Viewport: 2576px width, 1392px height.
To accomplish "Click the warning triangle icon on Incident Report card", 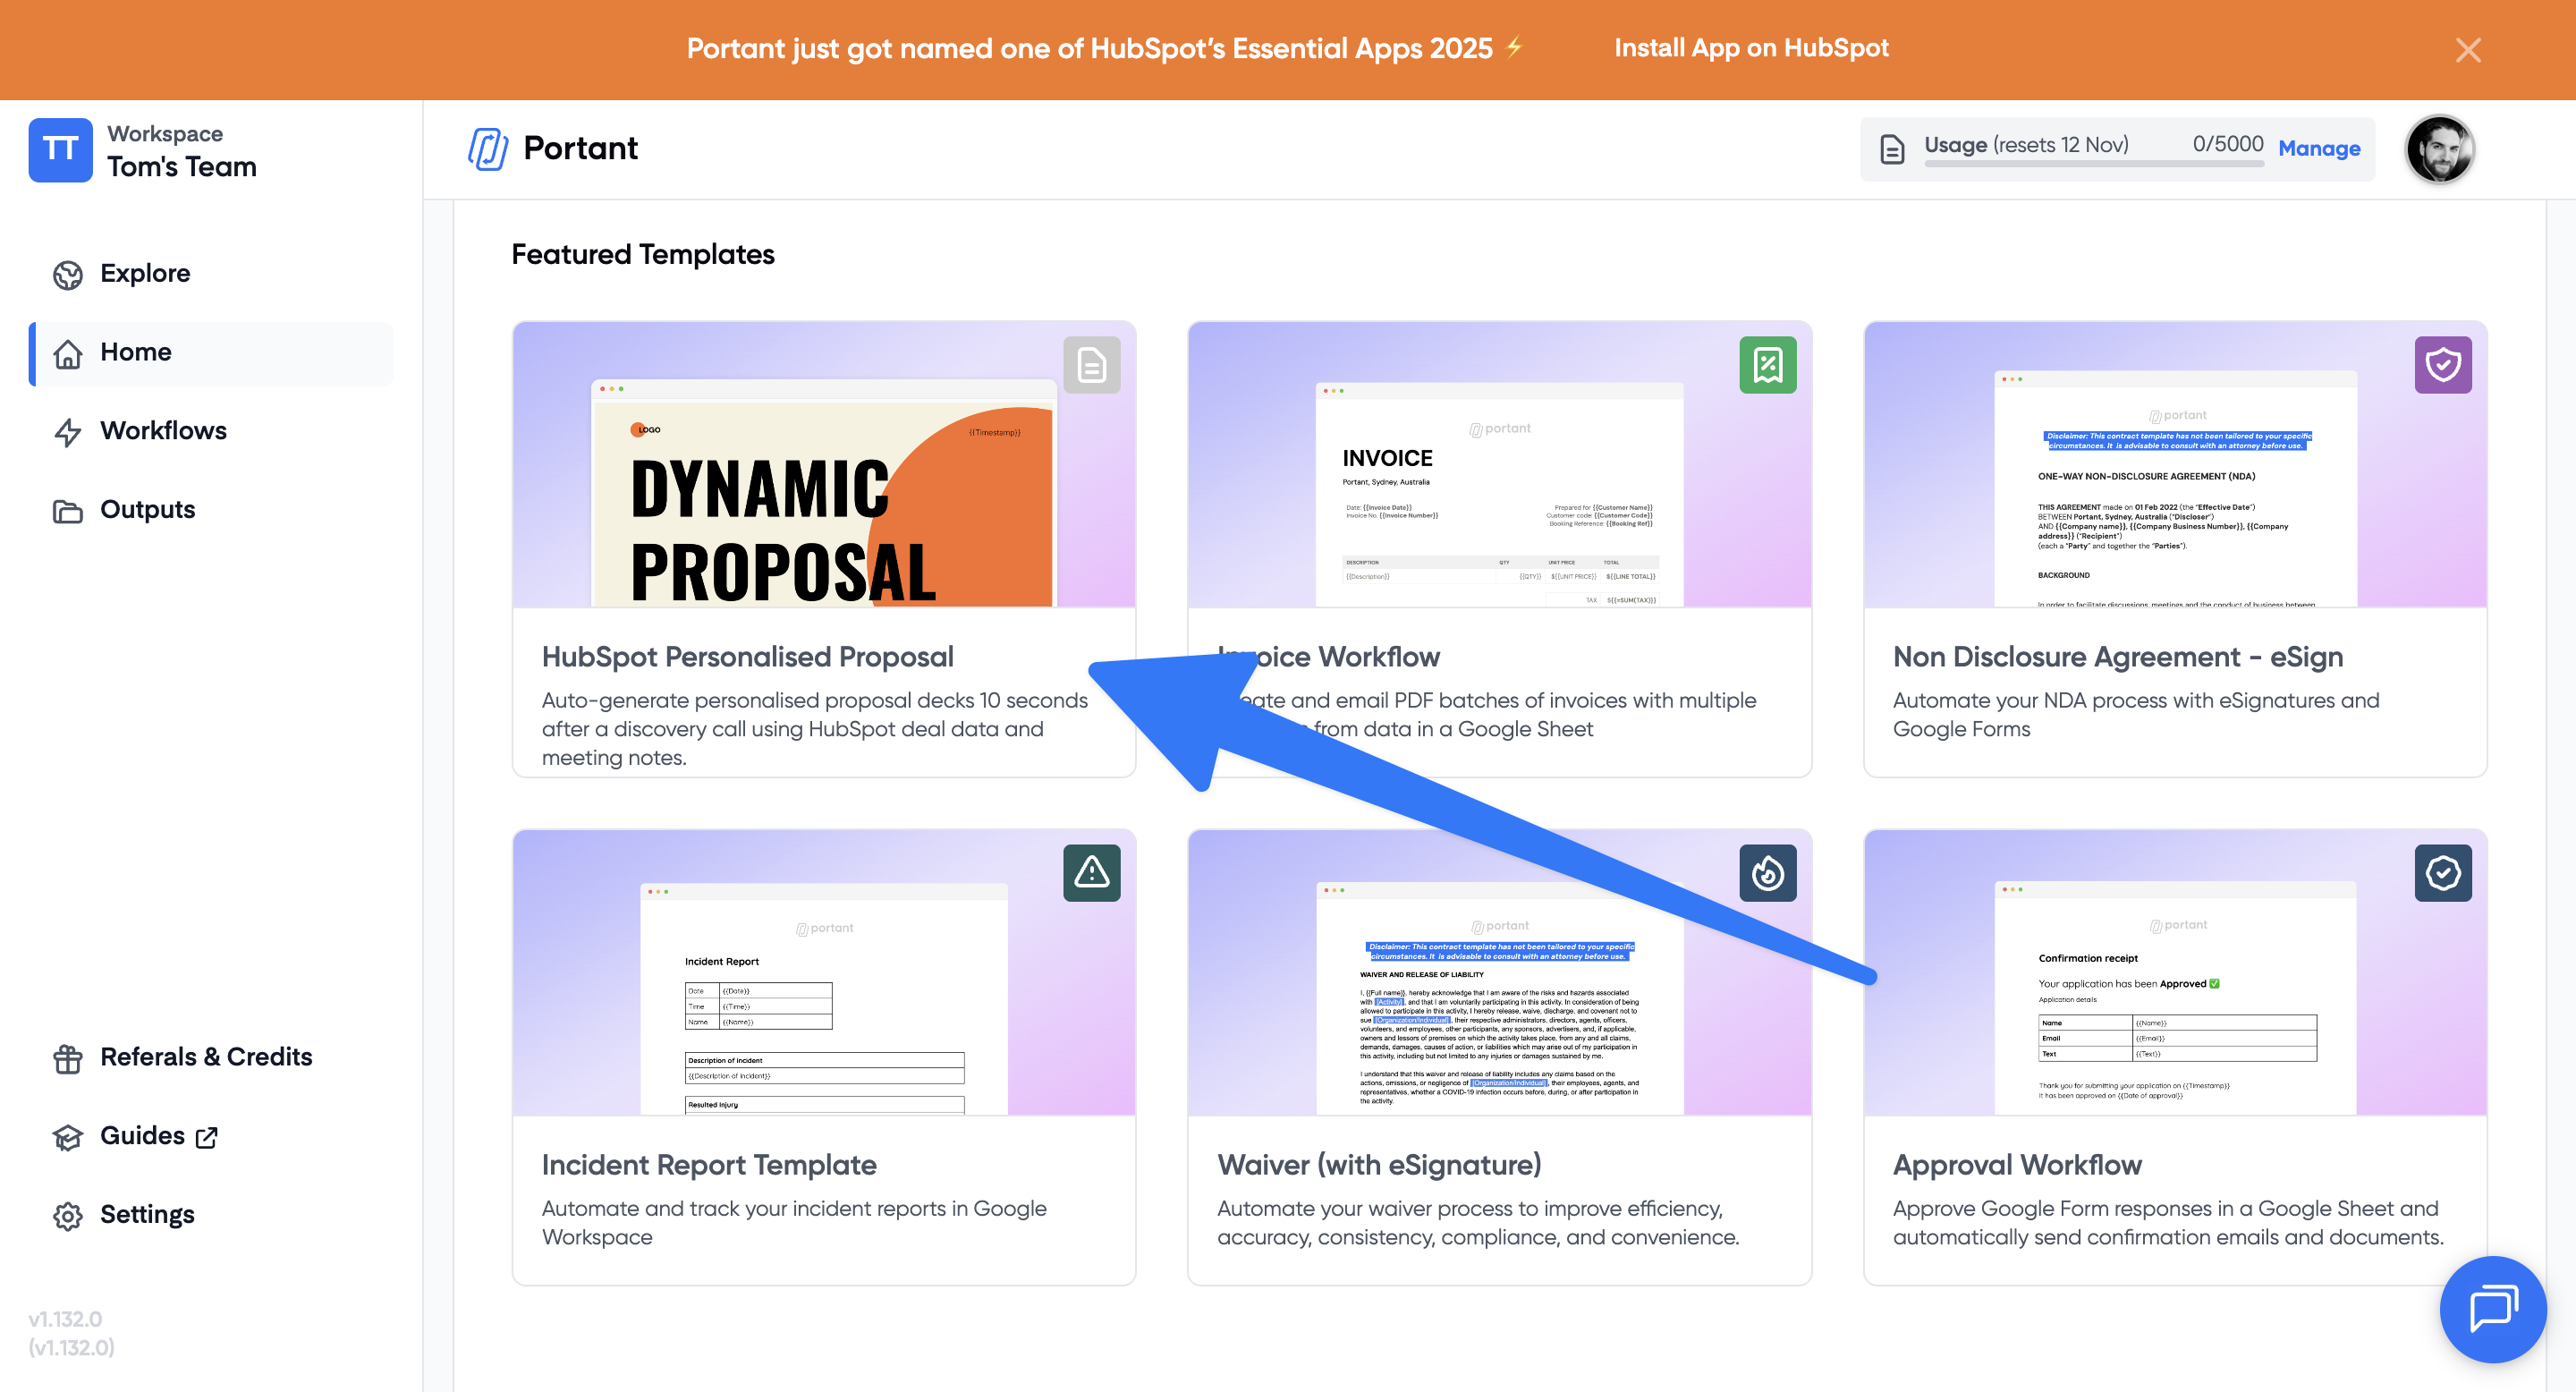I will pos(1091,873).
